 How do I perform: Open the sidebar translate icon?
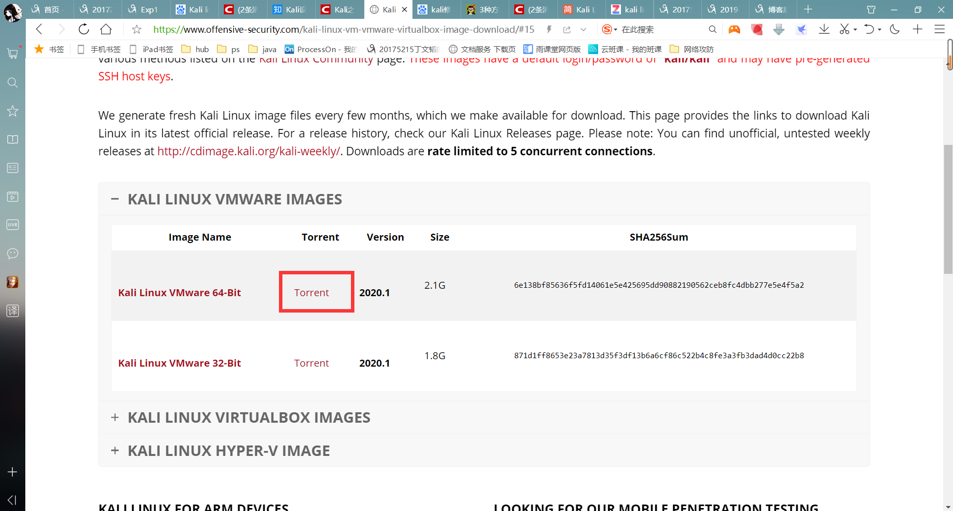[x=12, y=311]
